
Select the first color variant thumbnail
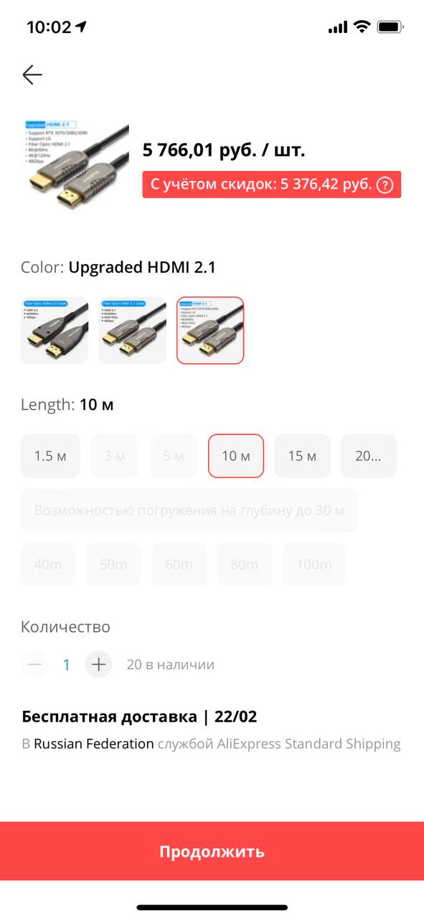pos(55,330)
